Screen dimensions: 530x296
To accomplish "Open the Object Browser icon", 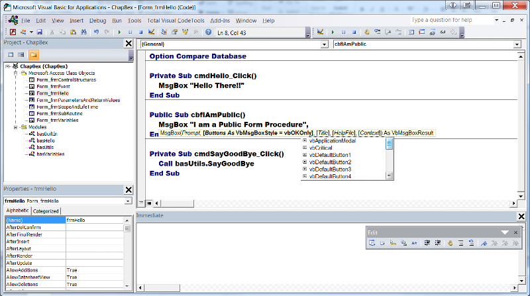I will (x=185, y=32).
